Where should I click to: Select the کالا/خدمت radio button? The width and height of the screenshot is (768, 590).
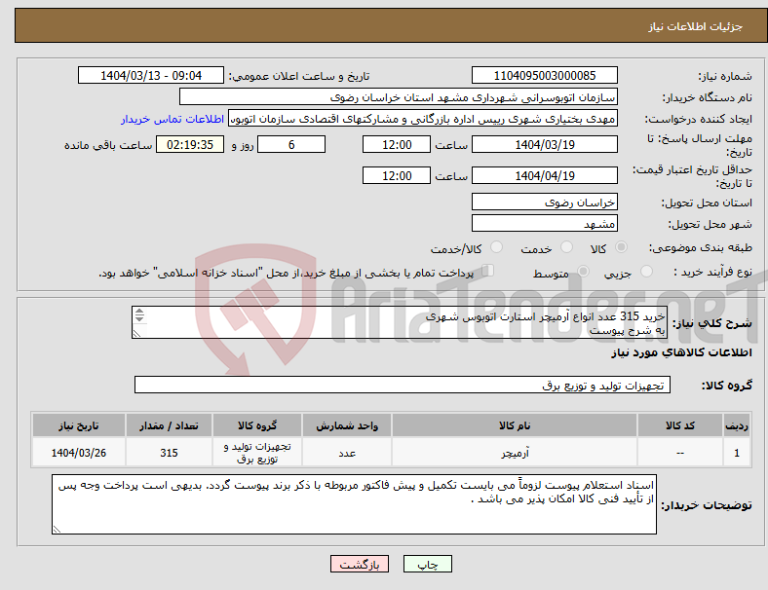coord(496,247)
